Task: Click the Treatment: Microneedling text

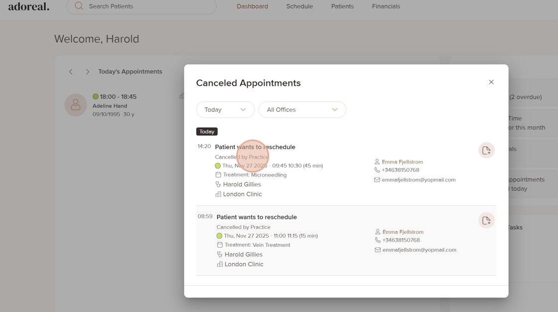Action: (255, 175)
